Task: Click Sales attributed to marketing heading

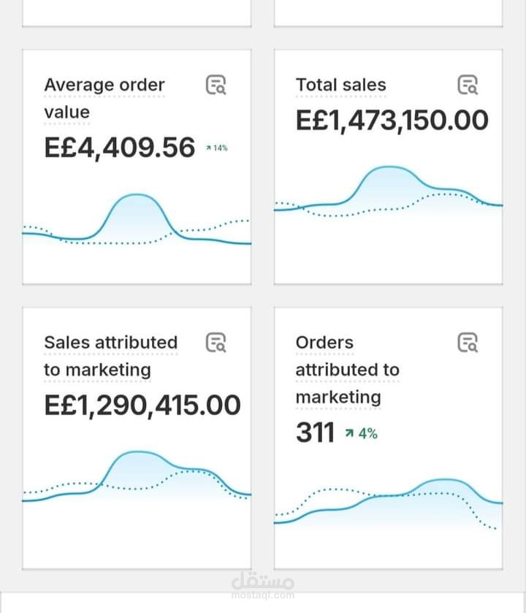Action: pyautogui.click(x=111, y=356)
